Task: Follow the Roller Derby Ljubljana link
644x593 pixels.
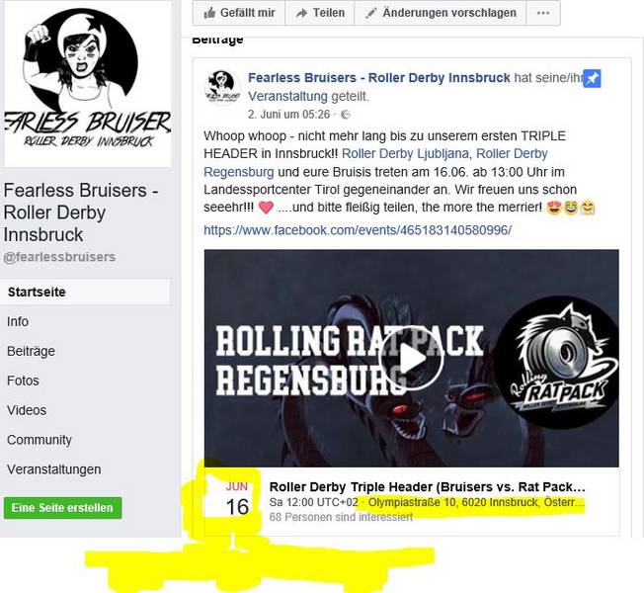Action: coord(405,154)
